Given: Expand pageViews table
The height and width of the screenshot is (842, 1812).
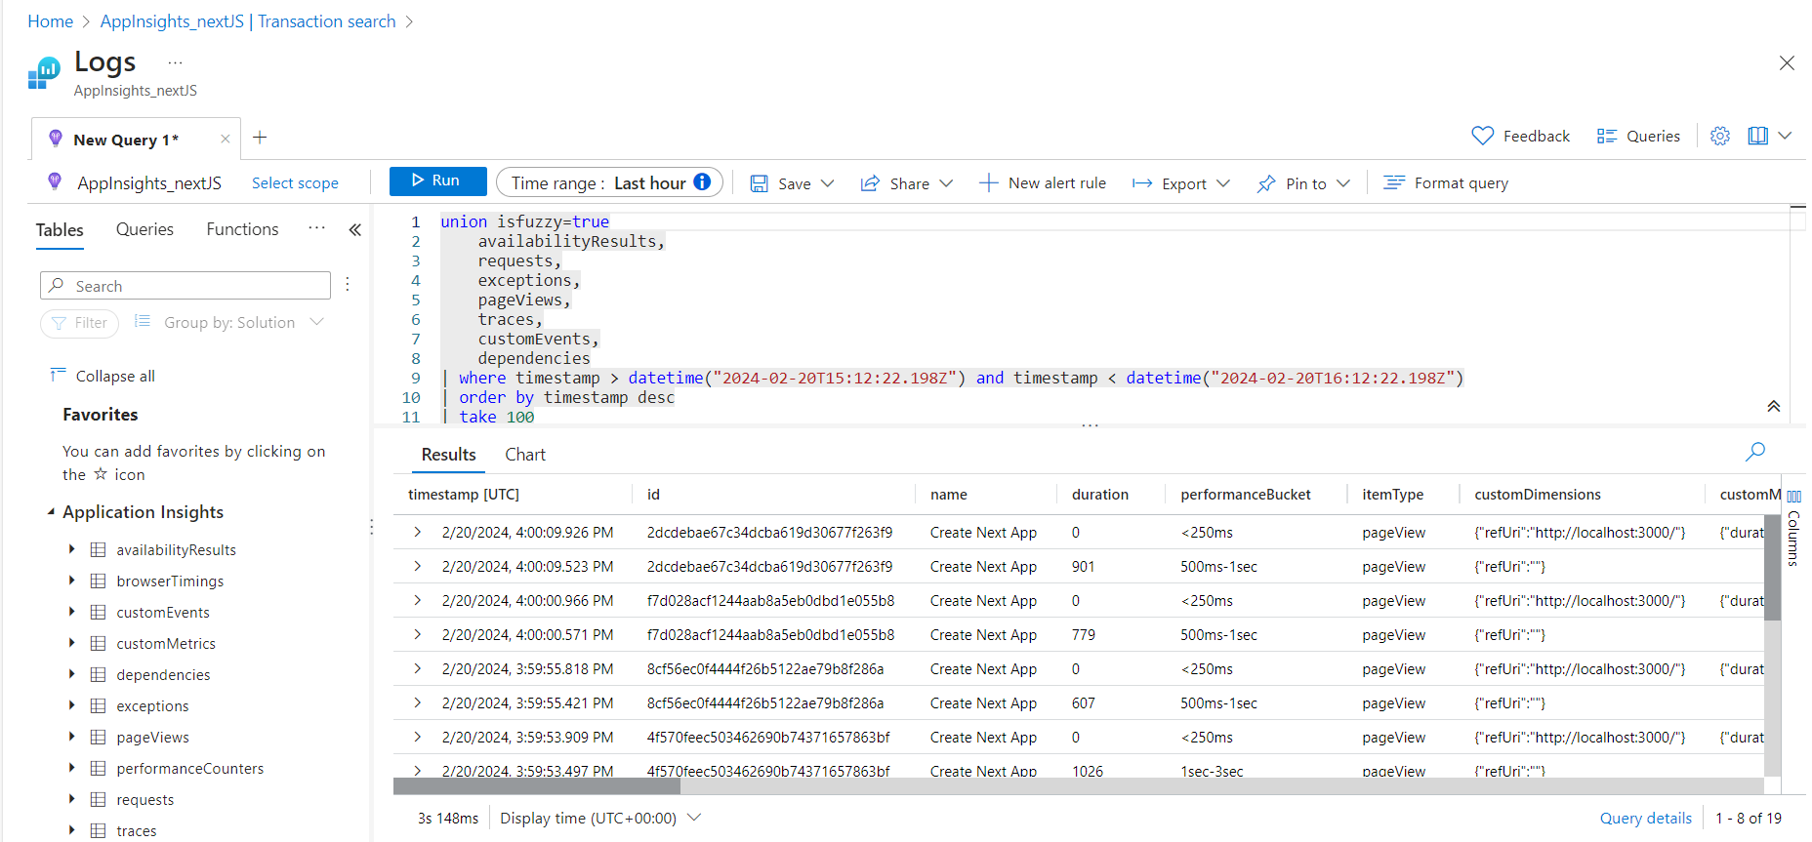Looking at the screenshot, I should tap(72, 737).
